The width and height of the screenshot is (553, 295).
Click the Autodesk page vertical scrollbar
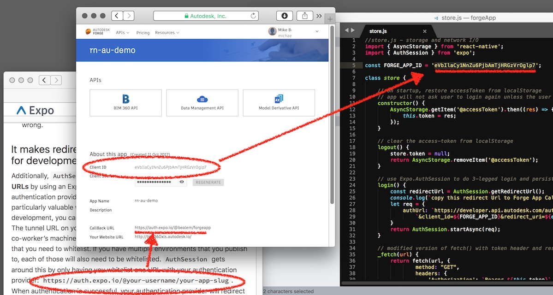332,114
